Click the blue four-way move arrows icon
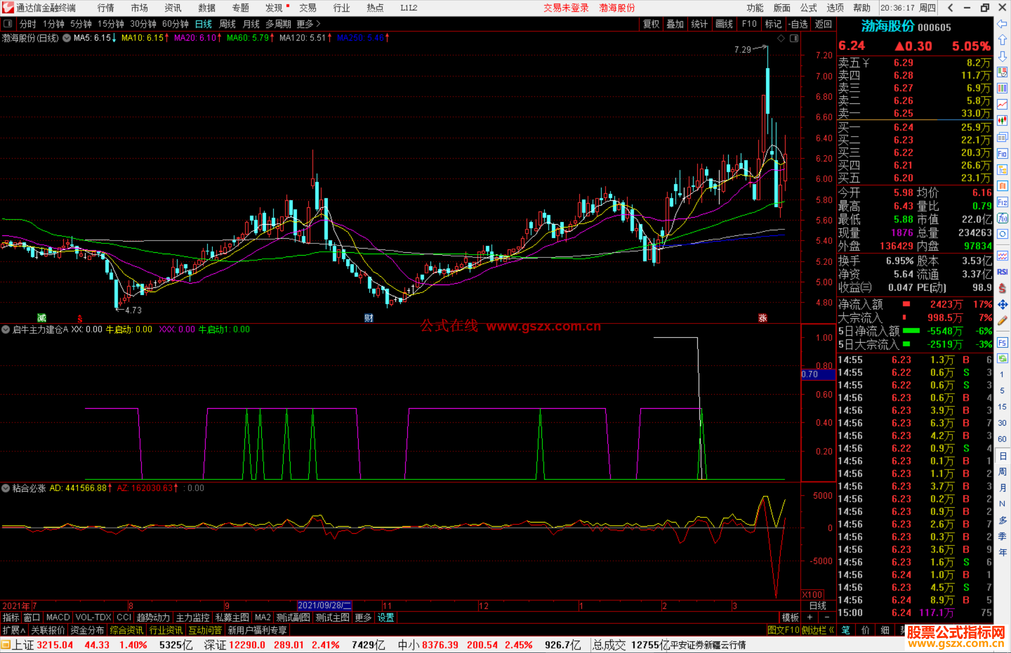The width and height of the screenshot is (1011, 653). coord(1002,305)
